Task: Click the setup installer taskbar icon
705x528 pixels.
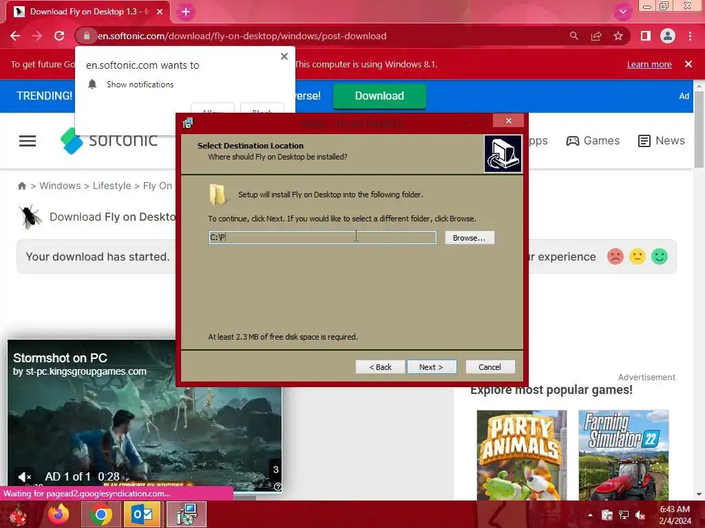Action: 187,514
